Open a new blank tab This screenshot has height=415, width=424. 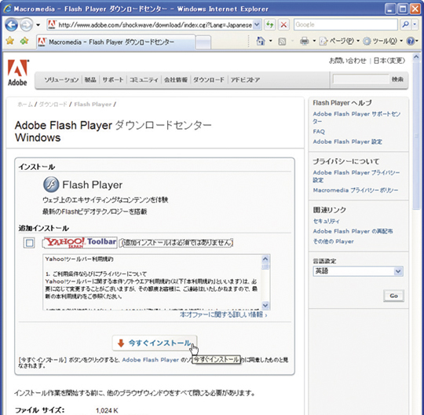[x=203, y=42]
